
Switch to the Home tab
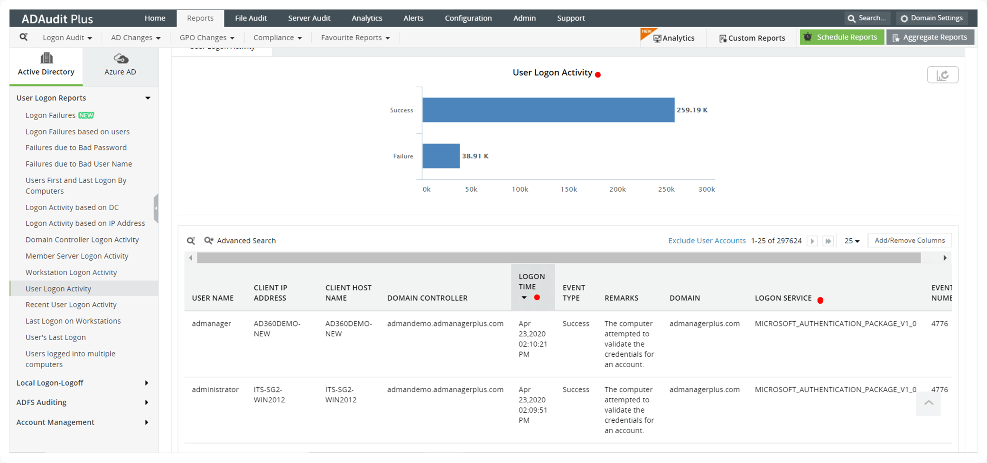click(155, 18)
